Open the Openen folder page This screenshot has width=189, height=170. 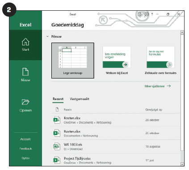click(x=25, y=105)
